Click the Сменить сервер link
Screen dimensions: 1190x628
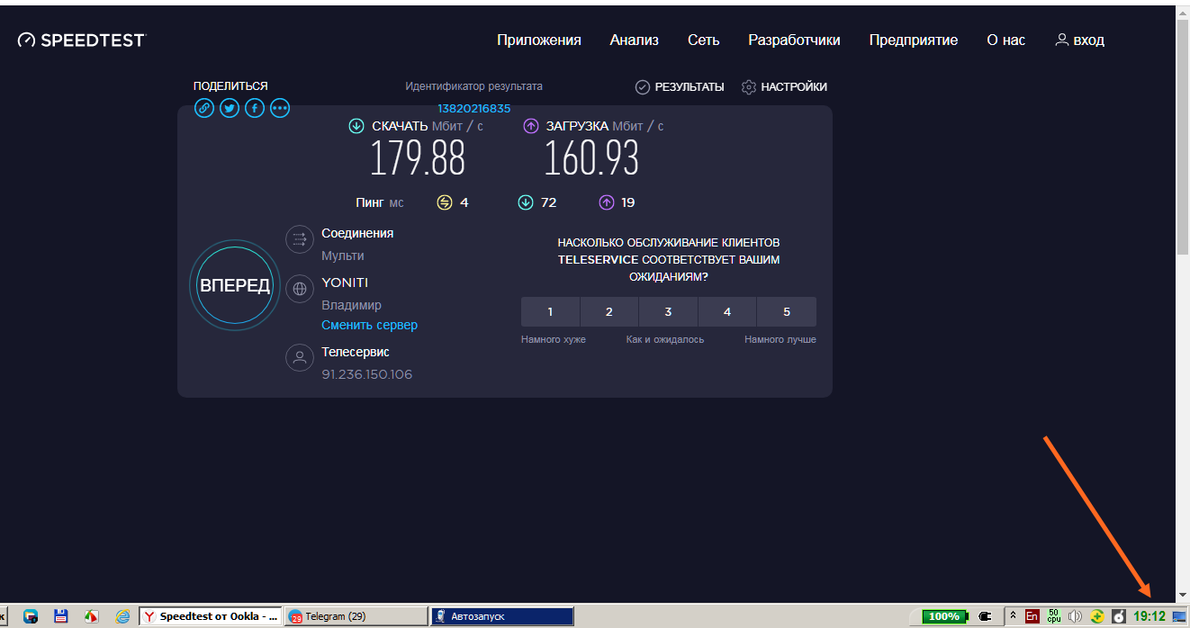coord(369,325)
